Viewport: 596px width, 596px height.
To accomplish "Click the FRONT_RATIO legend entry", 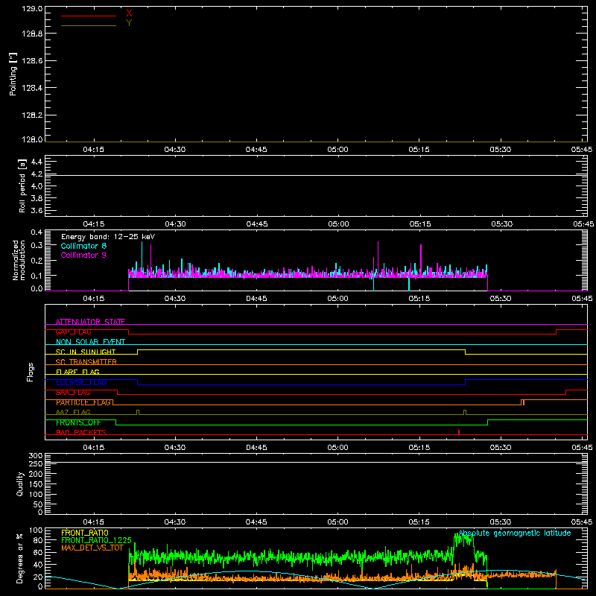I will pyautogui.click(x=85, y=533).
